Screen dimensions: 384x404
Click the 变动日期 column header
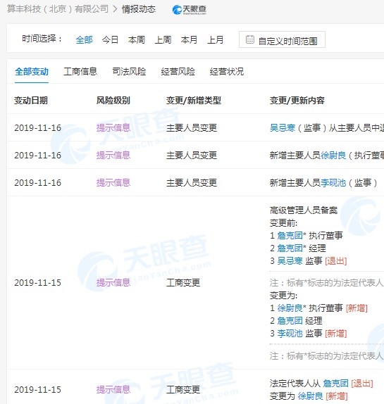(x=31, y=101)
